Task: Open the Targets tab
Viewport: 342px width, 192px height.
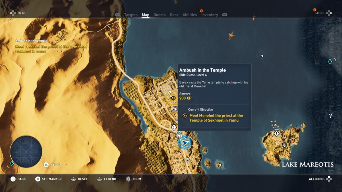Action: click(131, 15)
